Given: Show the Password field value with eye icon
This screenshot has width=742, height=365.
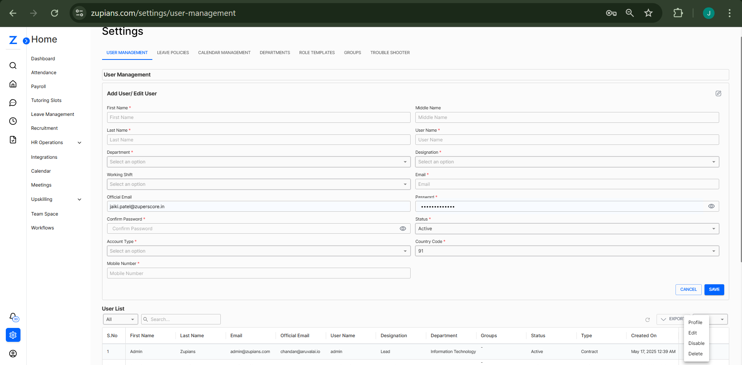Looking at the screenshot, I should [711, 206].
